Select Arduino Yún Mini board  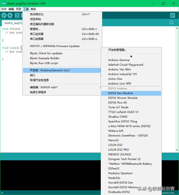pos(131,69)
